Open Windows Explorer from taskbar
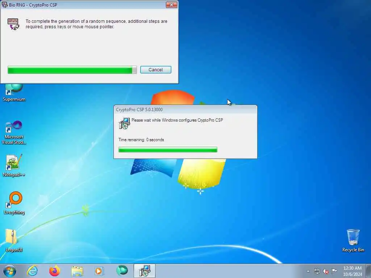This screenshot has height=278, width=371. point(77,271)
